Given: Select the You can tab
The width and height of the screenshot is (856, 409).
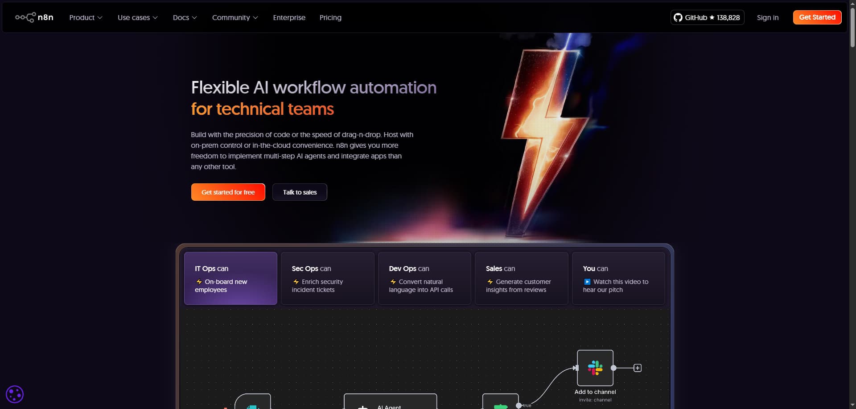Looking at the screenshot, I should [618, 278].
